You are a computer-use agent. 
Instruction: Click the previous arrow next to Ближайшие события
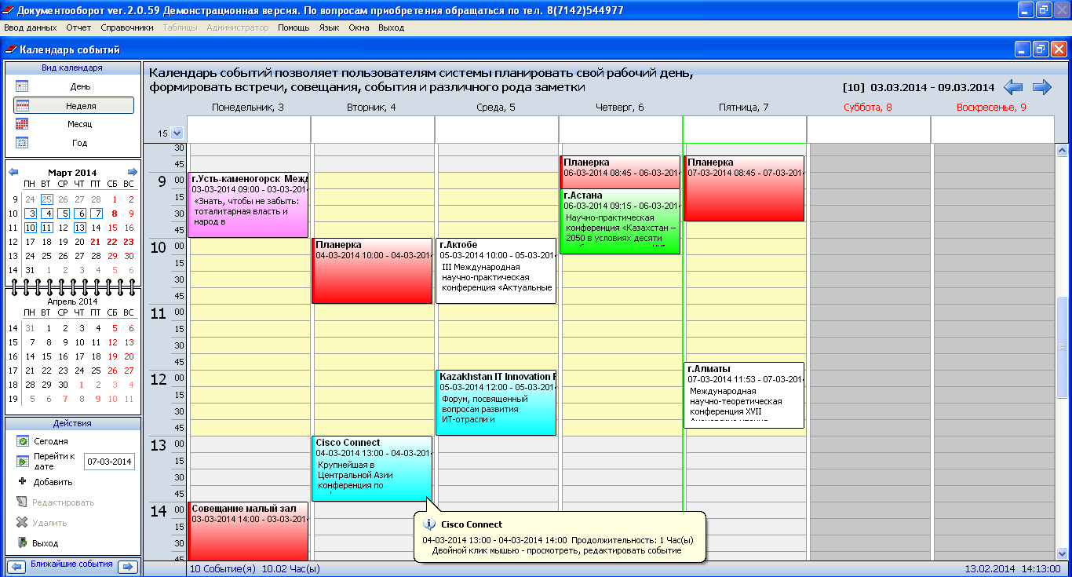click(16, 566)
